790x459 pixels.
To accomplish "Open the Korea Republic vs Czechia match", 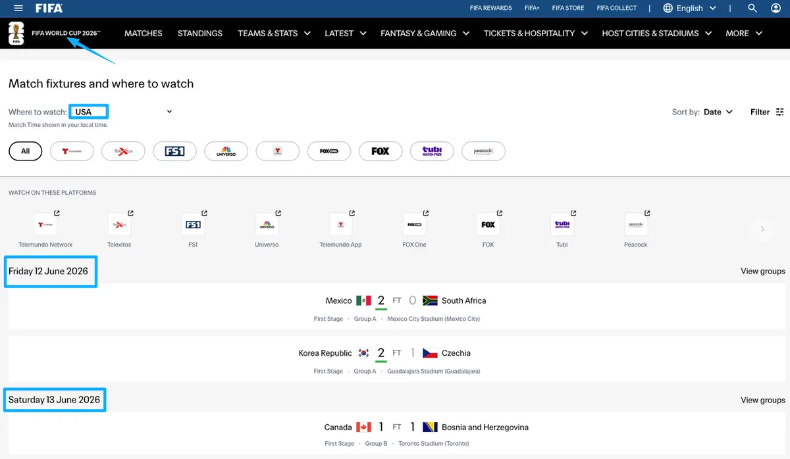I will [x=397, y=359].
